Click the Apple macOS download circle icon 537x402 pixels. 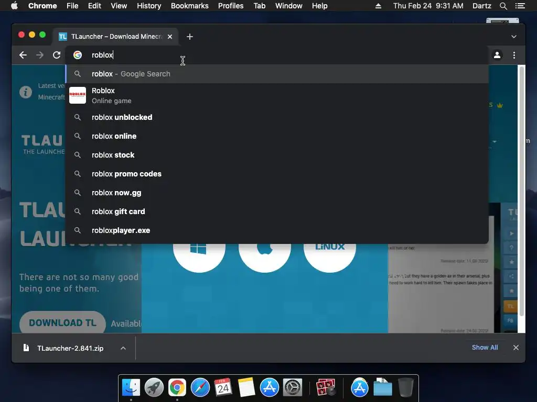(264, 257)
